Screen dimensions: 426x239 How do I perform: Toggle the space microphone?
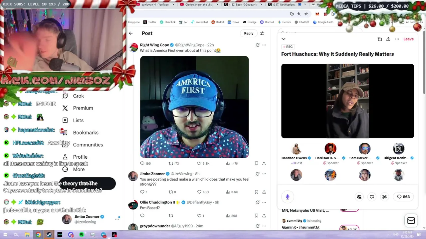[288, 197]
